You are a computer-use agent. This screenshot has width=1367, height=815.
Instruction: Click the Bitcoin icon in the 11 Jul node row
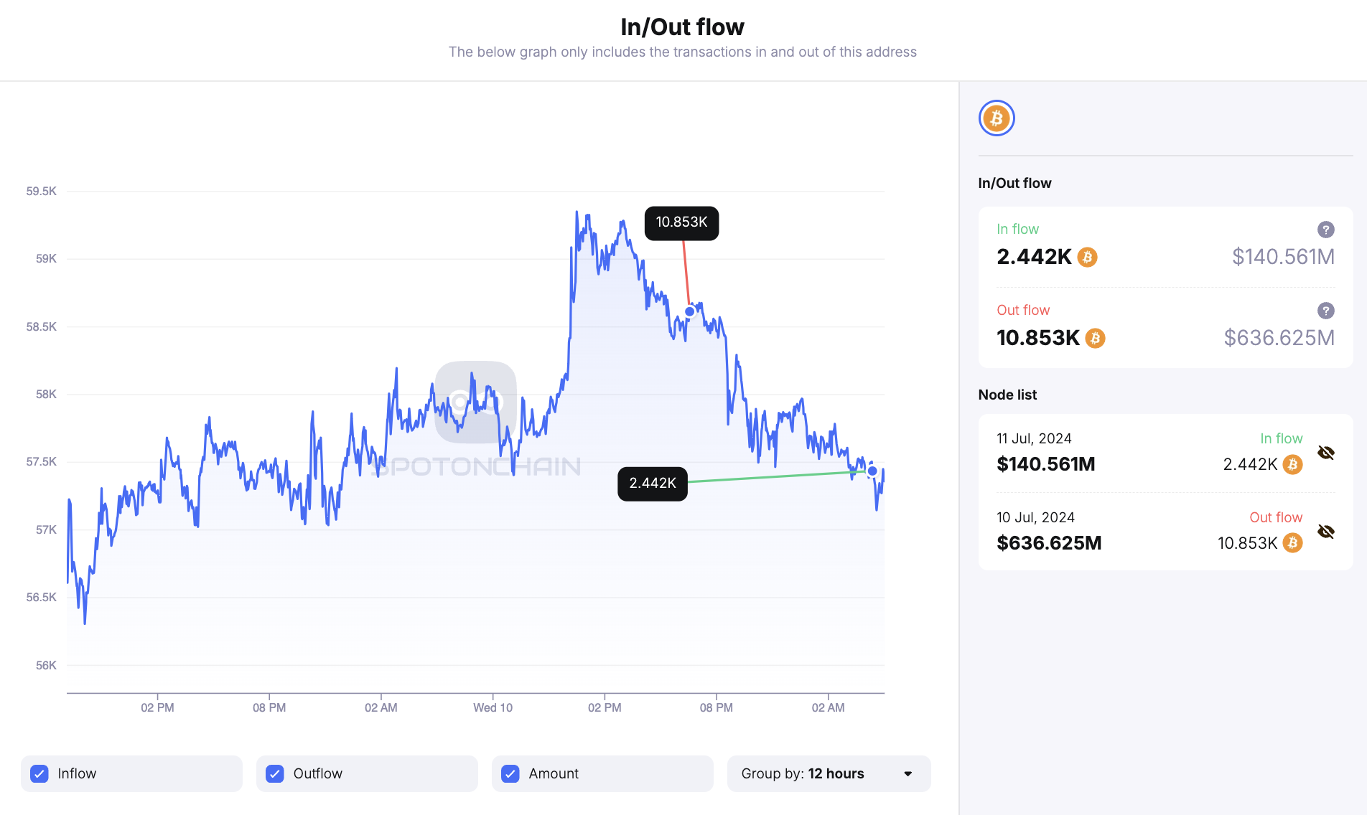(1292, 465)
